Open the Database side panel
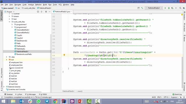Viewport: 186px width, 104px height. [x=185, y=16]
